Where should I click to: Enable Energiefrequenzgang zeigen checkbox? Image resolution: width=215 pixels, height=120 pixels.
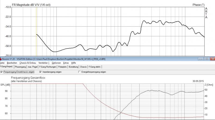pos(79,72)
